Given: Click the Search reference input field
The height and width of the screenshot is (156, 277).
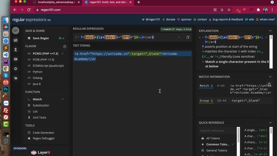Looking at the screenshot, I should pyautogui.click(x=218, y=131).
